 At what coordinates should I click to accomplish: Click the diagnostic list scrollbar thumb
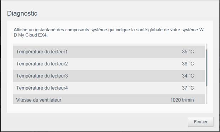pos(206,68)
